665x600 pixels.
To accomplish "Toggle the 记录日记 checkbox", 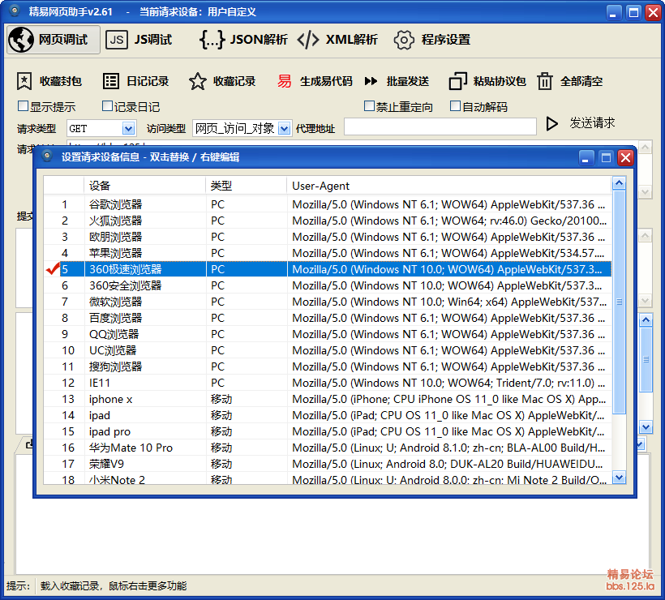I will (x=107, y=106).
